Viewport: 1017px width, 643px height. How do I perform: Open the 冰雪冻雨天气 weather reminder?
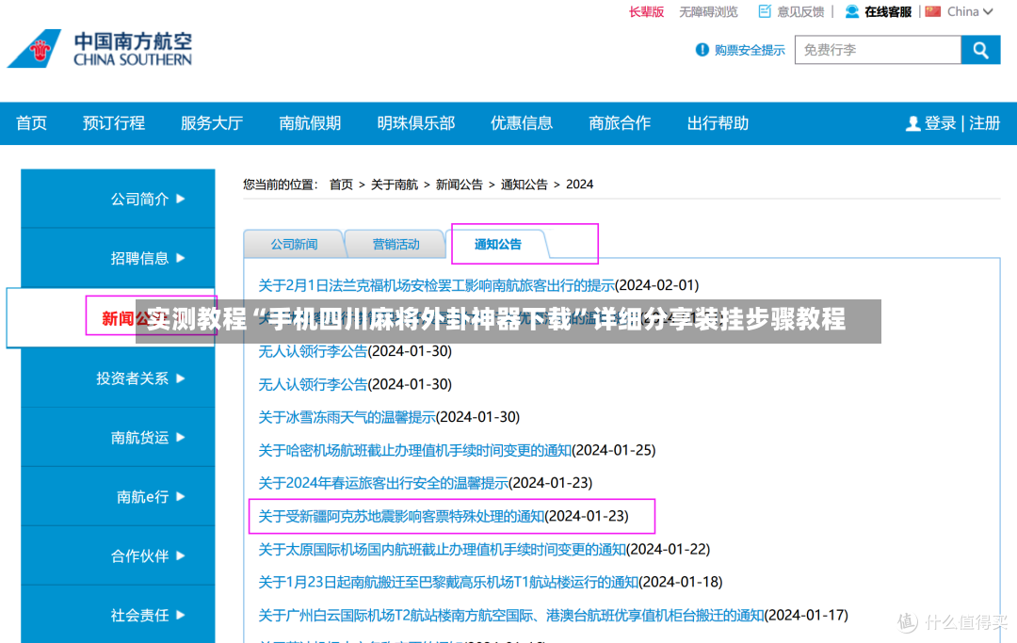pyautogui.click(x=347, y=417)
